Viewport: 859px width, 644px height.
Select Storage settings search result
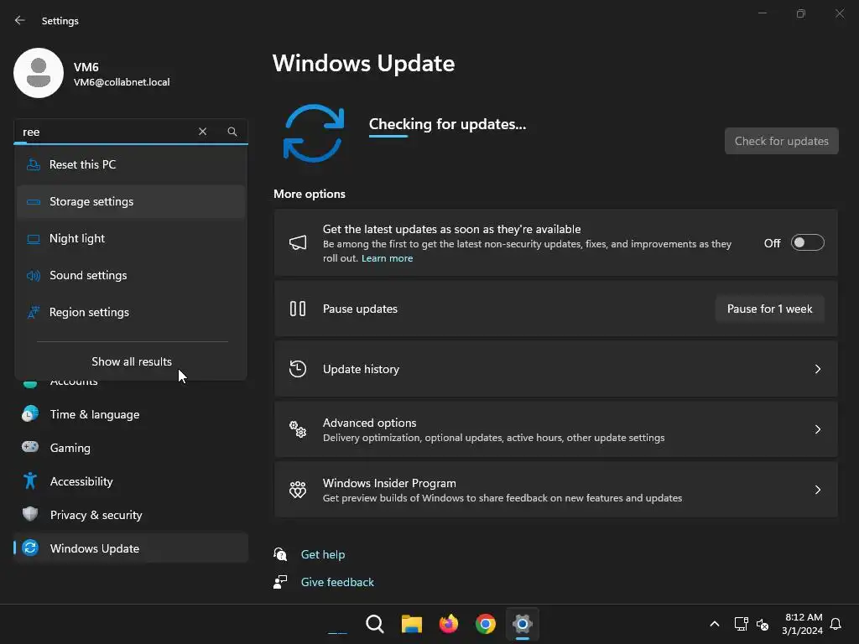[131, 201]
